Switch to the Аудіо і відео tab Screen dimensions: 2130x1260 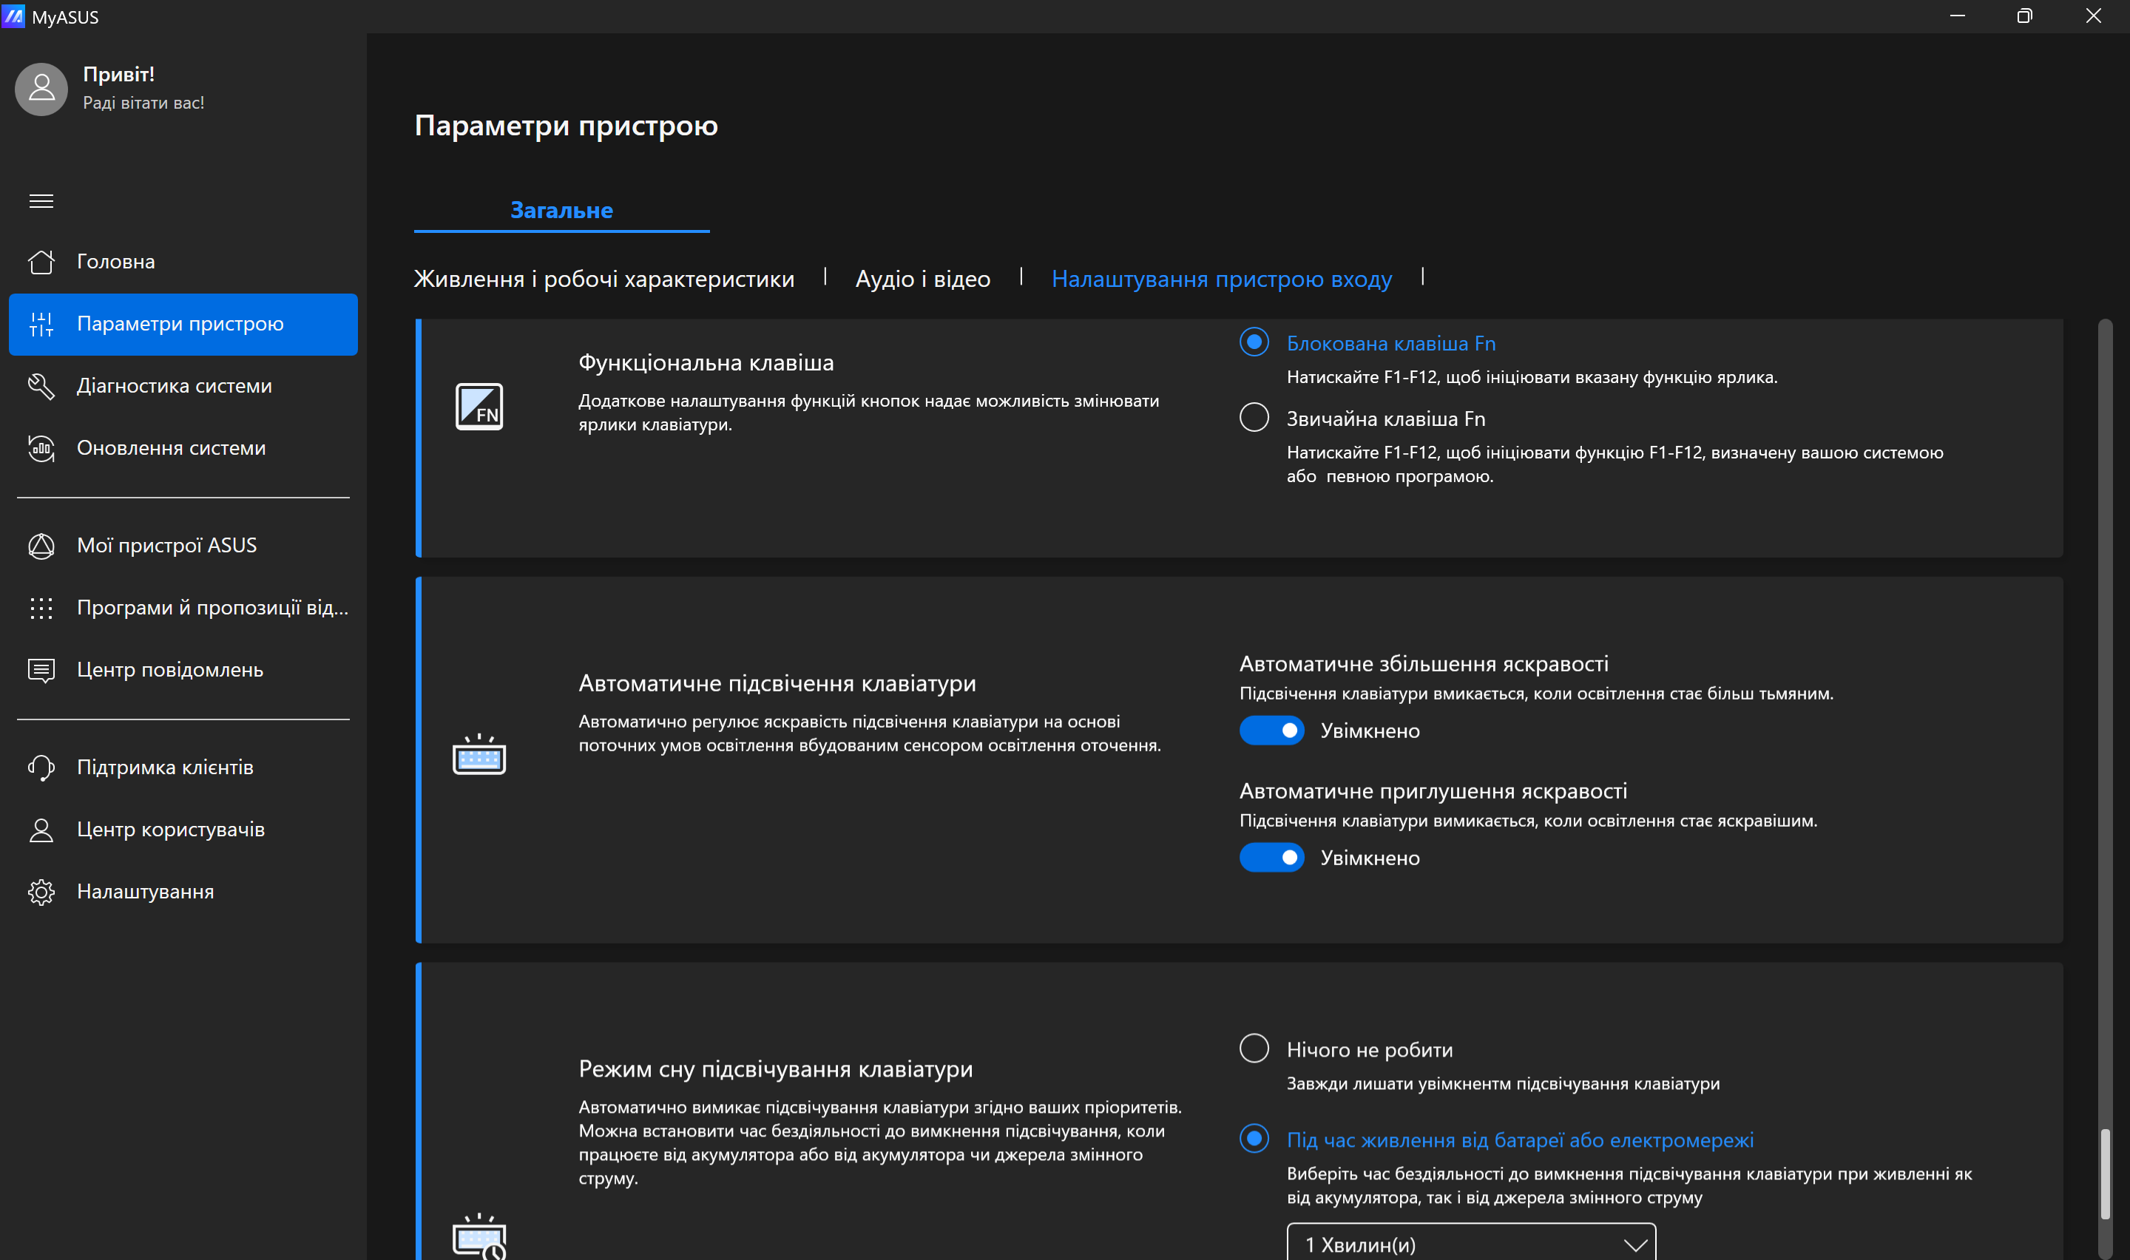point(923,277)
